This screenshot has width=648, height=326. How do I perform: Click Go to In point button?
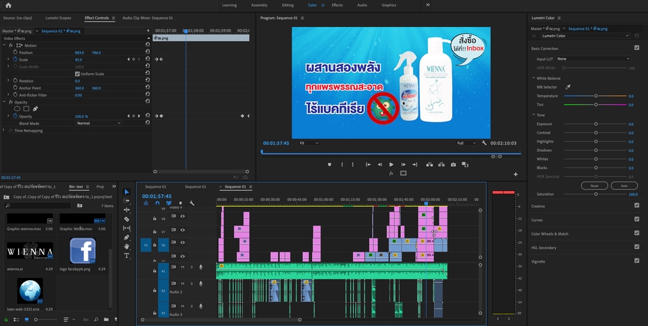[x=368, y=165]
